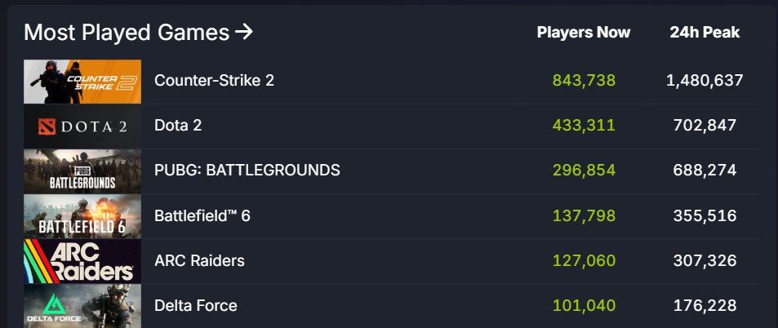This screenshot has width=778, height=328.
Task: Open the ARC Raiders logo thumbnail
Action: [82, 260]
